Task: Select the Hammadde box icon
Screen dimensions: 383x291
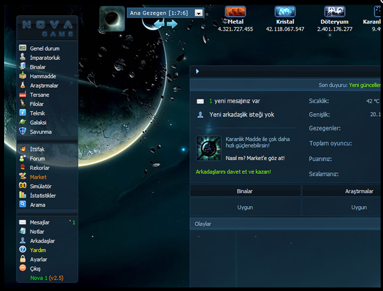Action: 23,75
